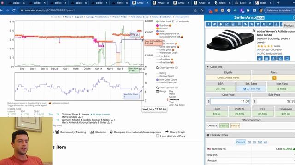
Task: Open Compare international Amazon prices
Action: tap(135, 132)
